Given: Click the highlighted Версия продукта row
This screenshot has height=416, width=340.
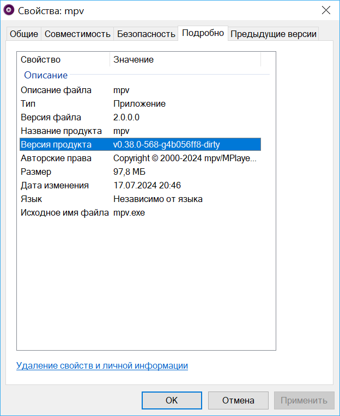Looking at the screenshot, I should [139, 145].
